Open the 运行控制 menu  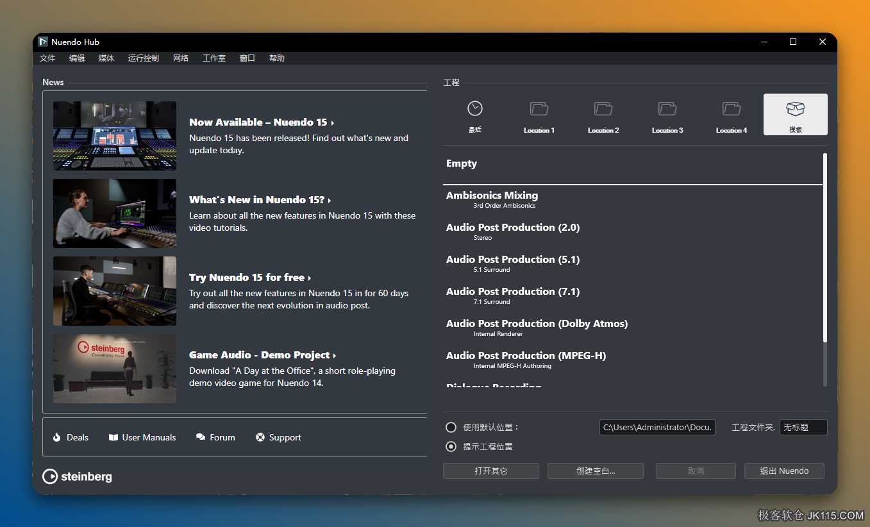[144, 58]
